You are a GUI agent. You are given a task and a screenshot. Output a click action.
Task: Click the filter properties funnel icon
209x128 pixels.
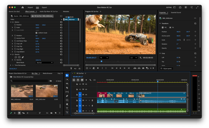pos(71,68)
